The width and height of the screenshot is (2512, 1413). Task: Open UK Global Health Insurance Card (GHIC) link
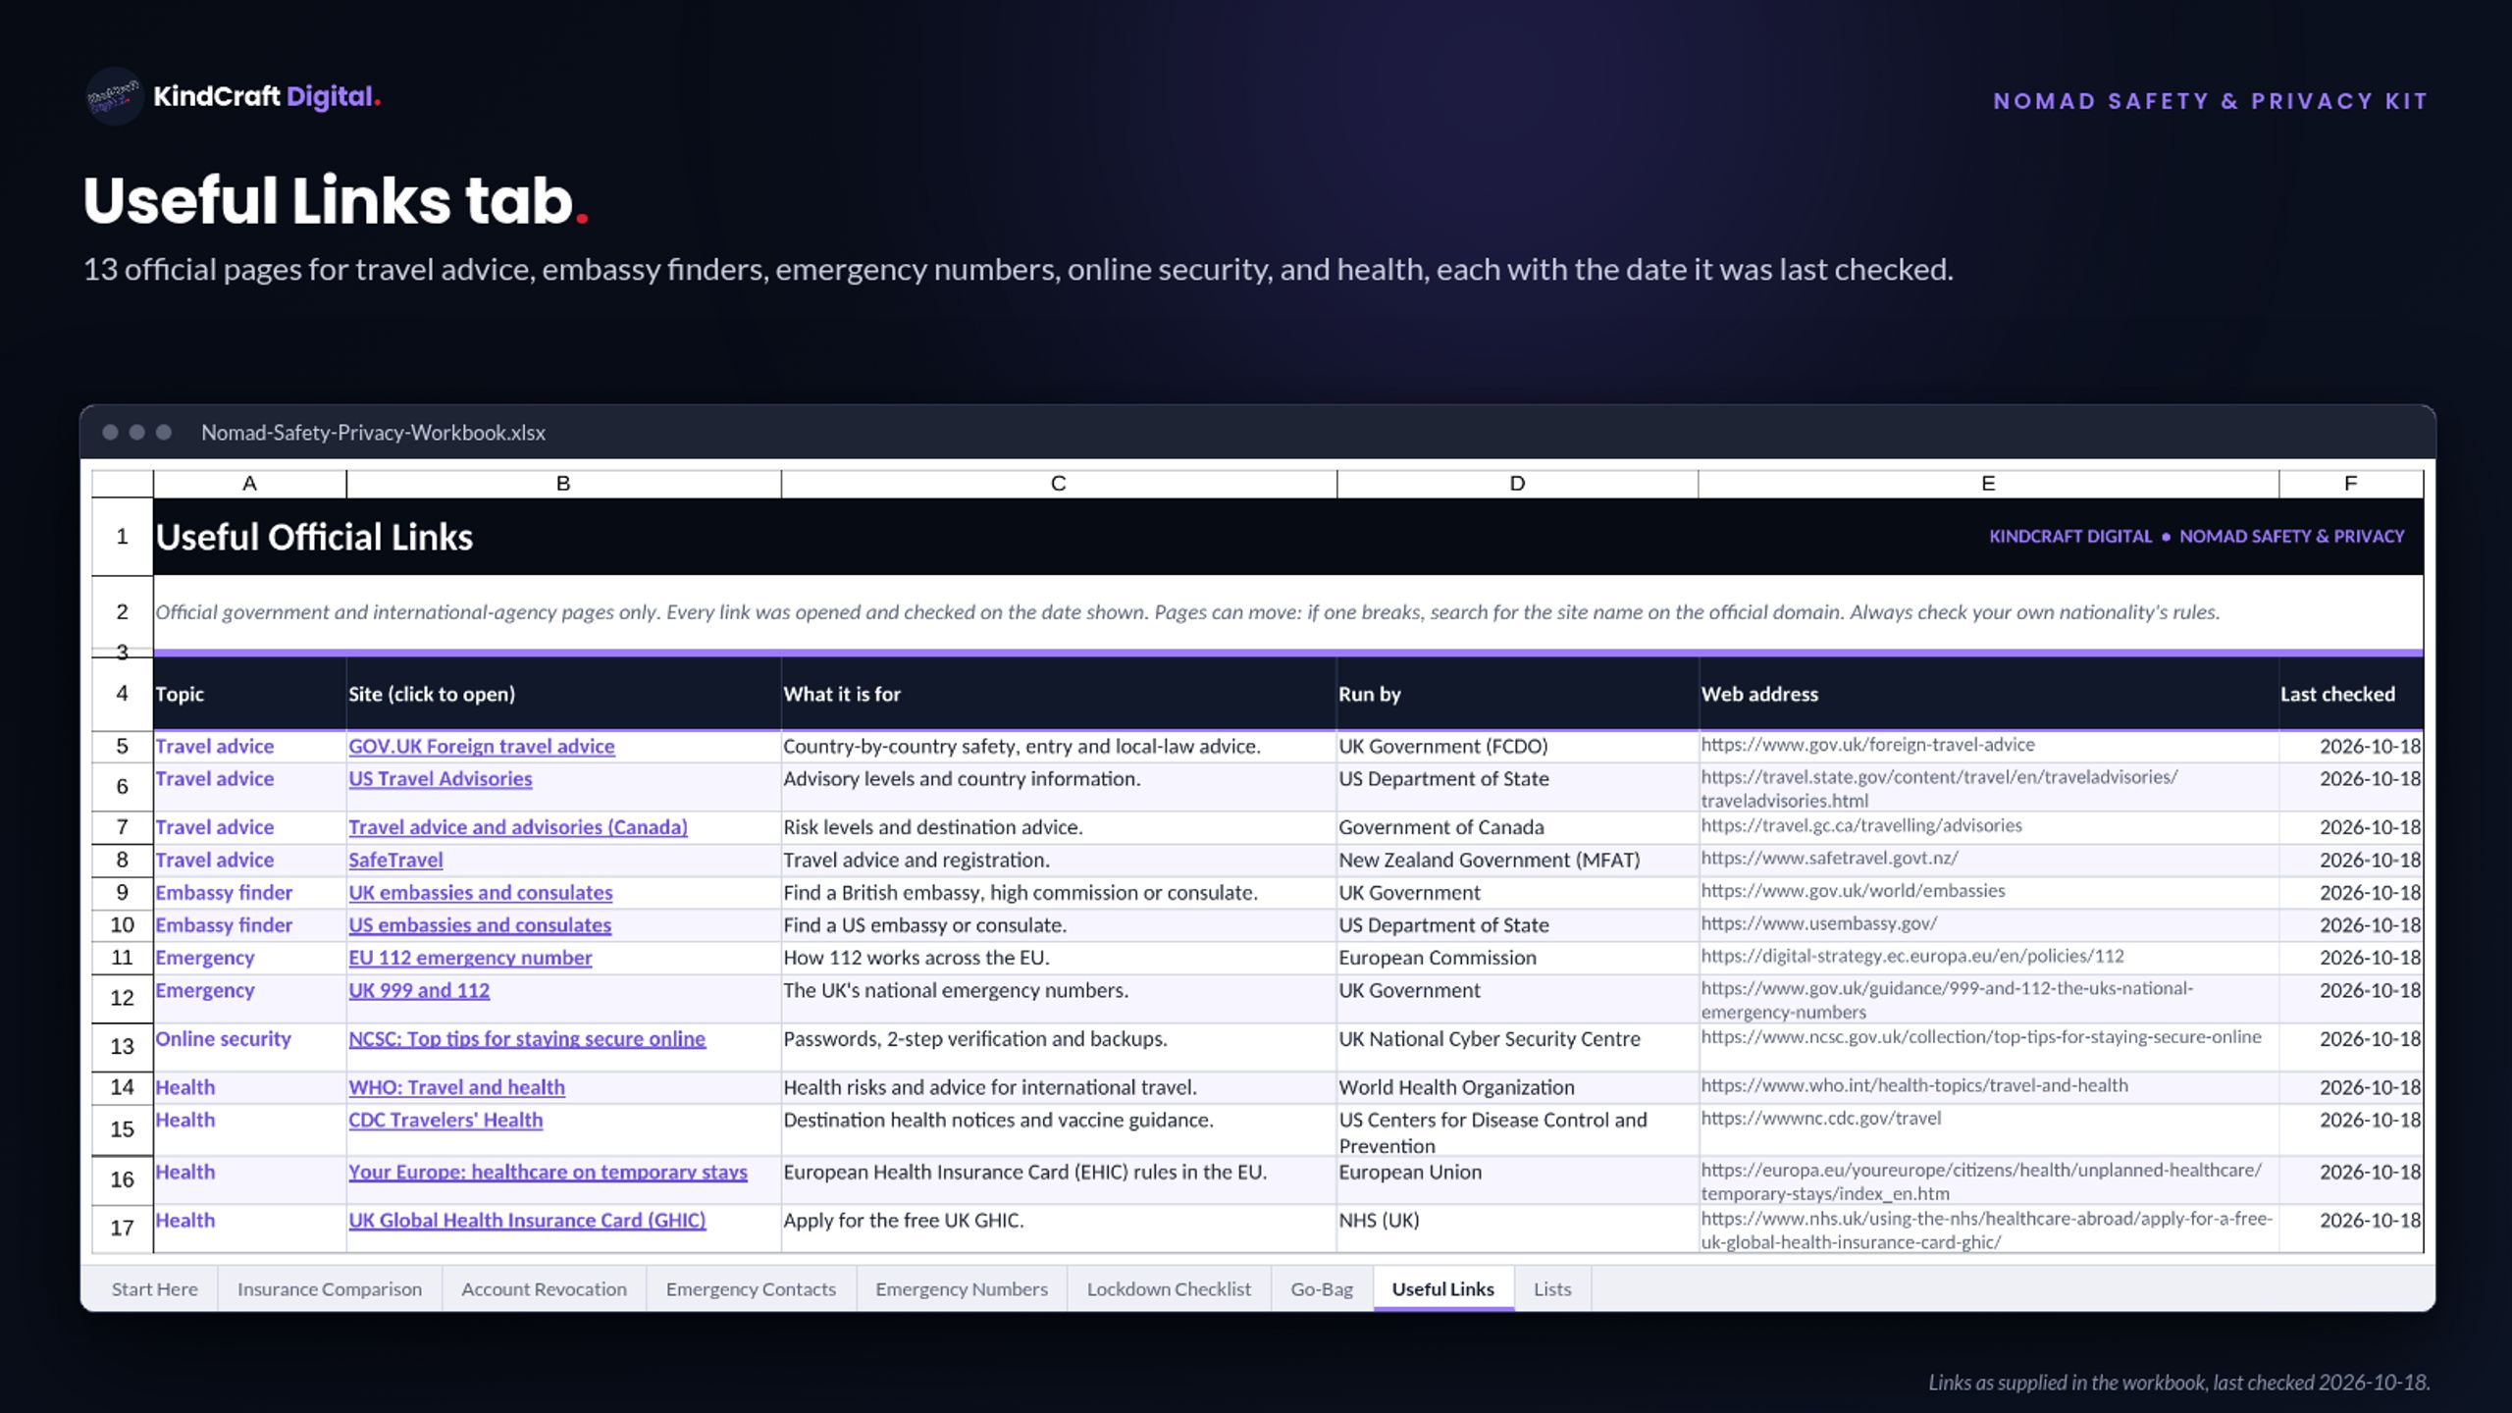pos(527,1220)
